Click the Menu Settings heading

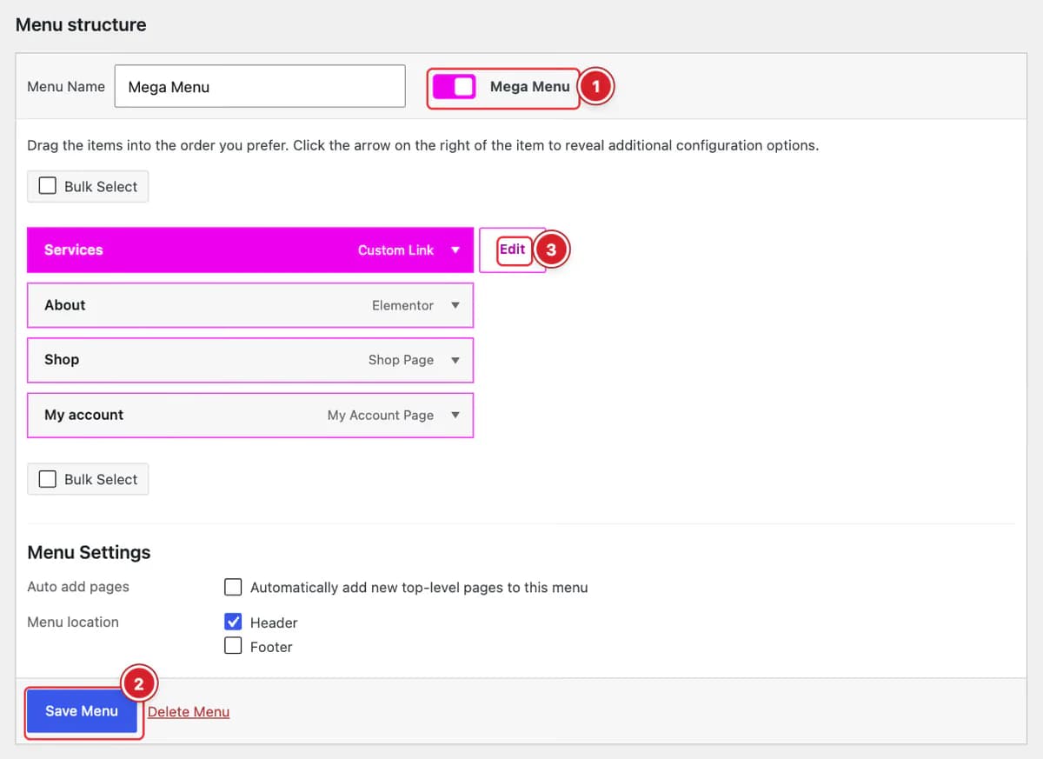(x=89, y=552)
